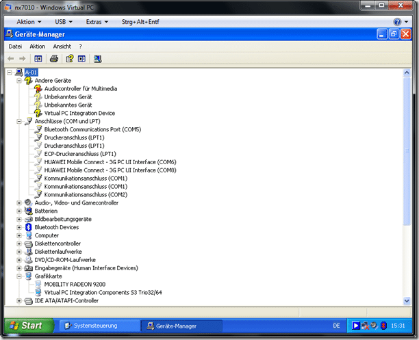Open the Aktion menu in Geräte-Manager
419x340 pixels.
tap(38, 47)
